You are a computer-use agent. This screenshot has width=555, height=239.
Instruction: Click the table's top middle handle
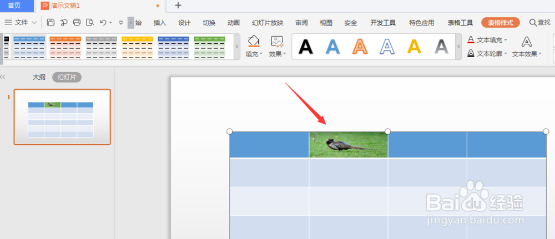[x=387, y=131]
